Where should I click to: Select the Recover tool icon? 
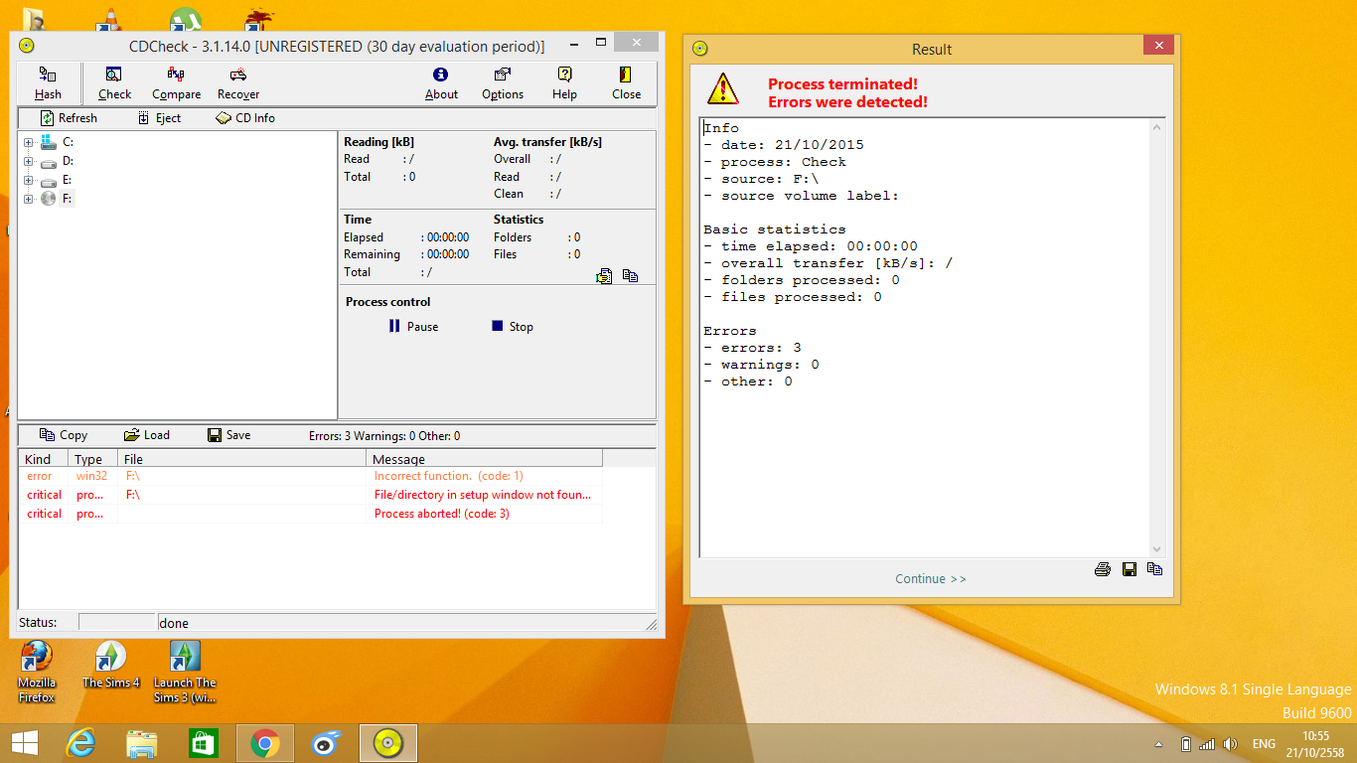point(238,76)
